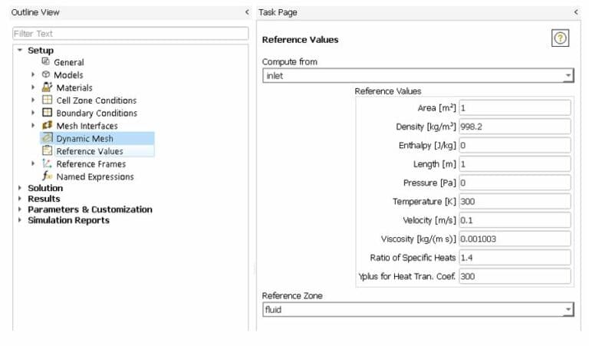The height and width of the screenshot is (346, 589).
Task: Select the Materials icon in tree
Action: click(47, 87)
